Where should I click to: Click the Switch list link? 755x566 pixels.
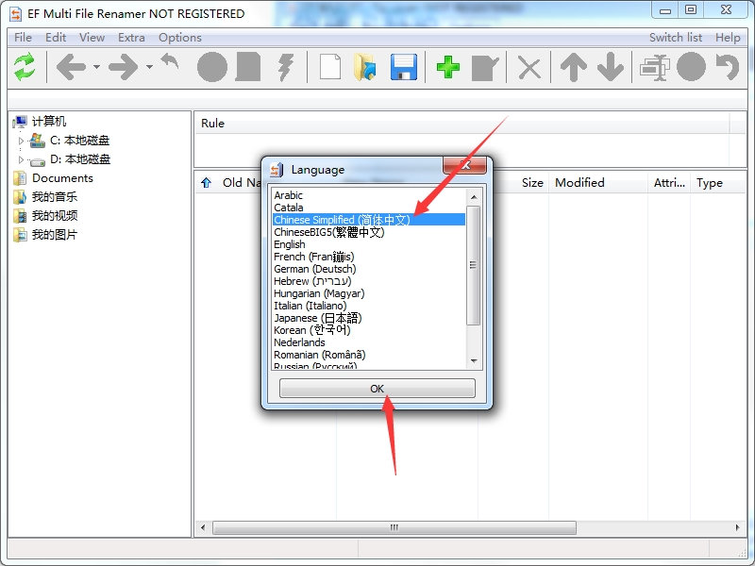(x=675, y=38)
